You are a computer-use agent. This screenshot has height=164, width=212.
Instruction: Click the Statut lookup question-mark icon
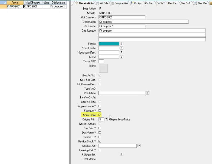(122, 57)
